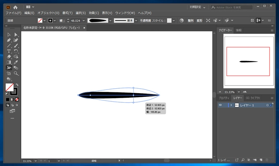Open navigator zoom percentage dropdown
The height and width of the screenshot is (166, 279).
point(239,92)
